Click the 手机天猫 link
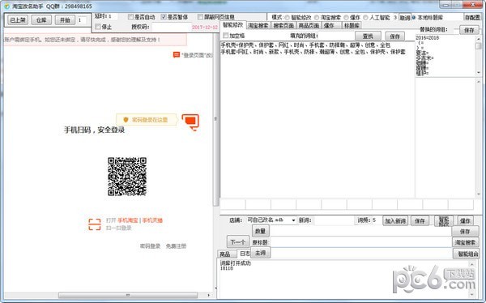486x303 pixels. pyautogui.click(x=152, y=220)
